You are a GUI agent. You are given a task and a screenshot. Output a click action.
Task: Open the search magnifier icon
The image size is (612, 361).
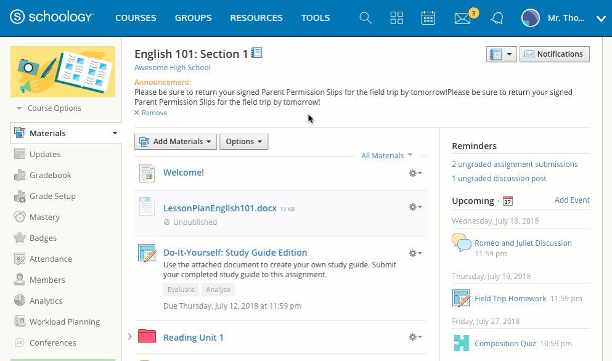pyautogui.click(x=365, y=18)
